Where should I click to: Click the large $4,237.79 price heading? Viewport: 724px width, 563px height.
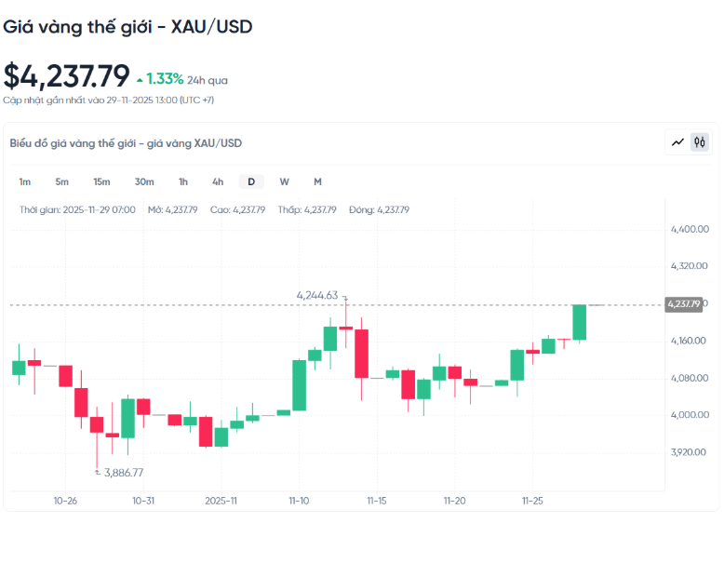click(67, 75)
